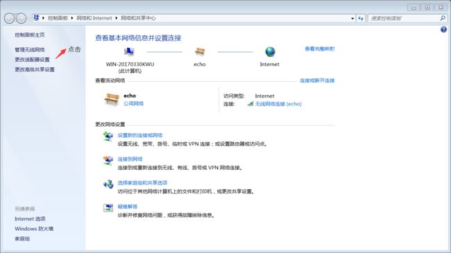
Task: Click the large bench icon for echo network
Action: point(112,100)
